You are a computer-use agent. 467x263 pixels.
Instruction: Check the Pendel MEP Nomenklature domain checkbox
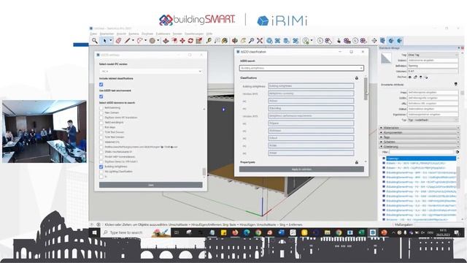tap(101, 157)
